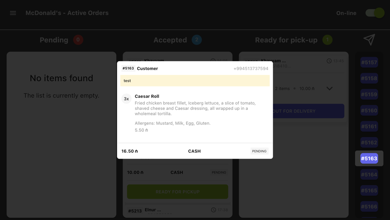Expand the 2 items order chevron
Viewport: 390px width, 220px height.
coord(329,88)
